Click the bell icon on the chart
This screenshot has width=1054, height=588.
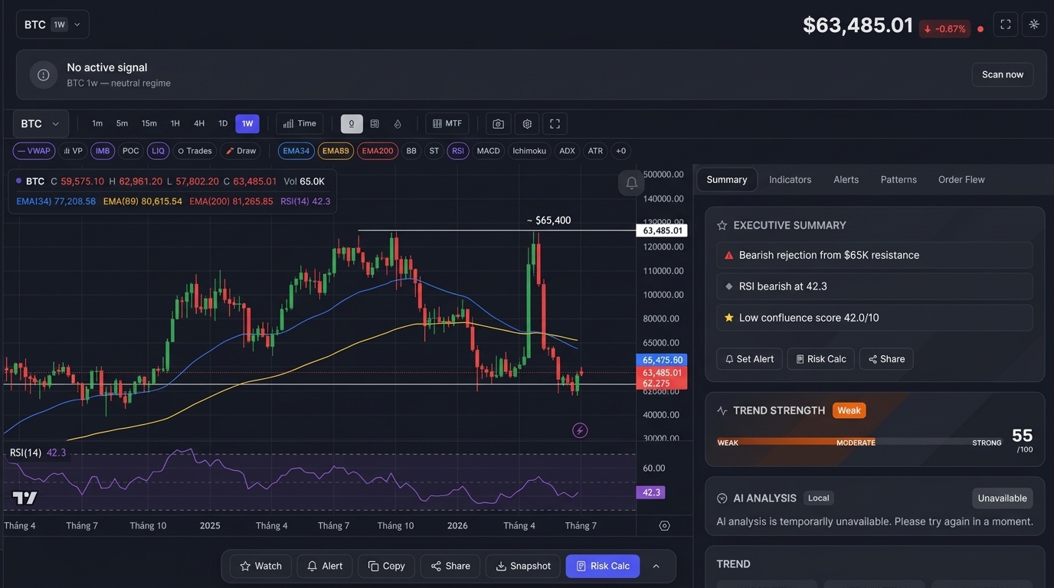[631, 183]
